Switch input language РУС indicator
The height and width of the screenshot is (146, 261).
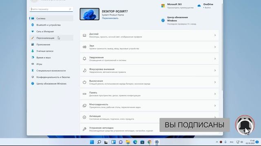[232, 142]
